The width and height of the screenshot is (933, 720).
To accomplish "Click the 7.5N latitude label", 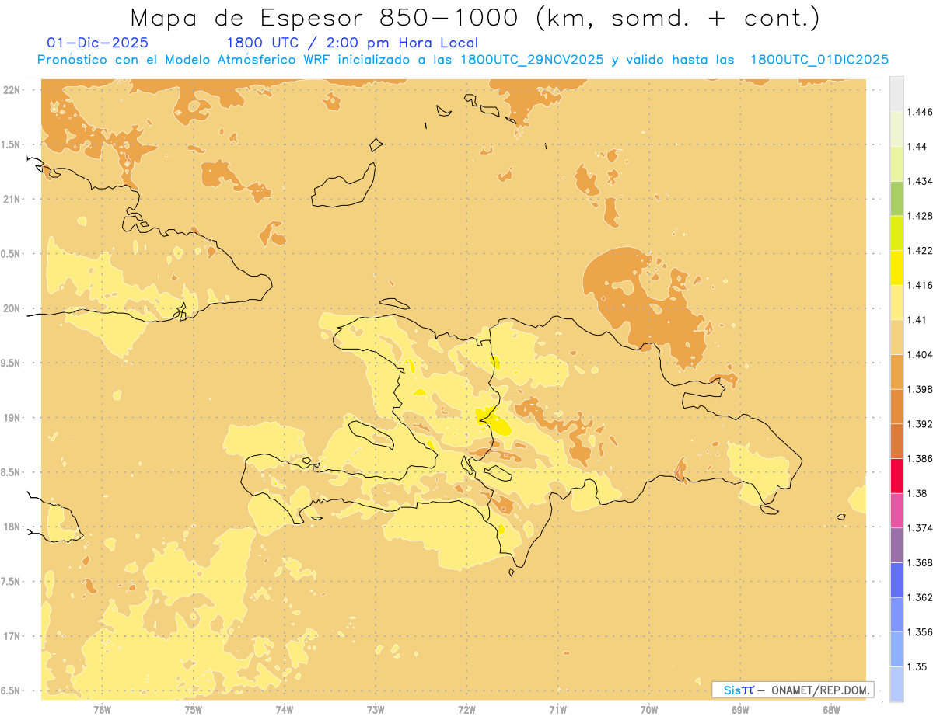I will pyautogui.click(x=10, y=582).
